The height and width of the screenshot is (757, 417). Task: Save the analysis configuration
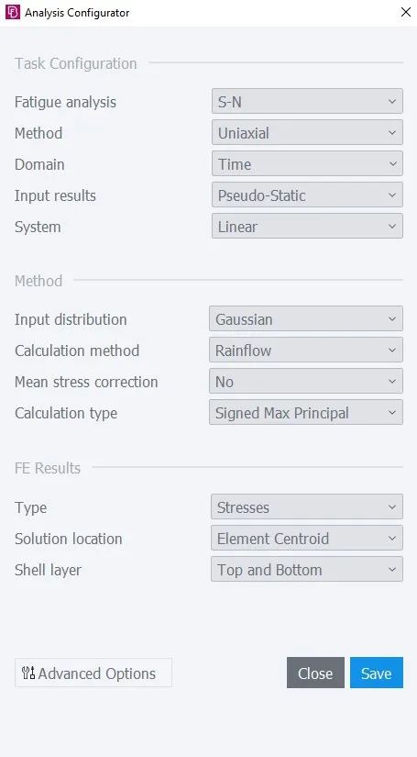[x=377, y=673]
